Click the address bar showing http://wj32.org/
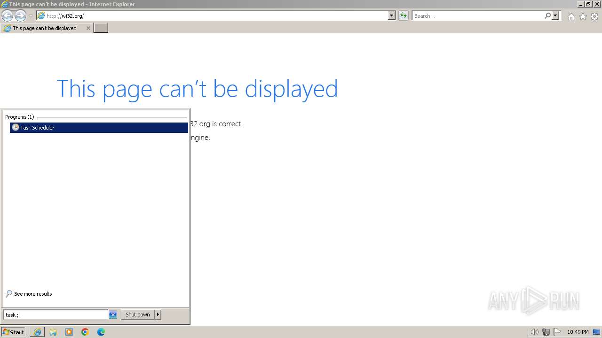 click(212, 15)
